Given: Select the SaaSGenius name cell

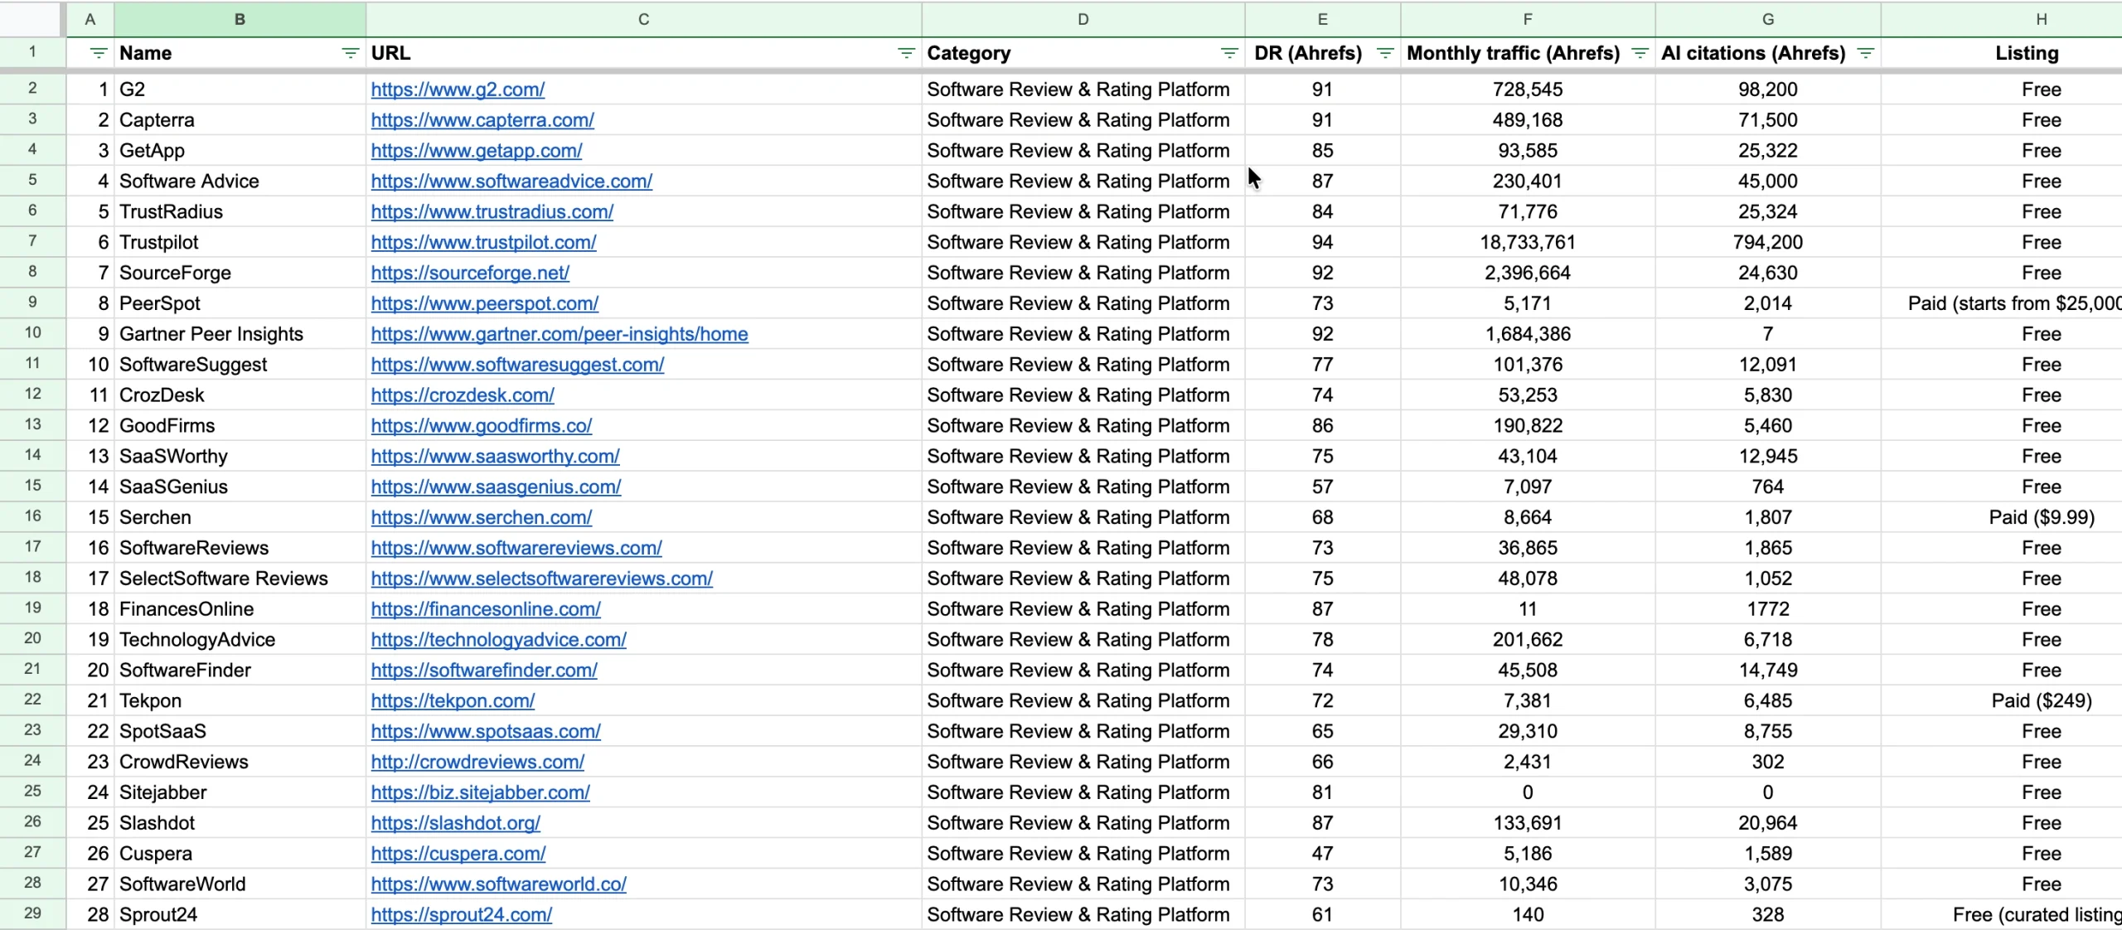Looking at the screenshot, I should click(x=240, y=487).
